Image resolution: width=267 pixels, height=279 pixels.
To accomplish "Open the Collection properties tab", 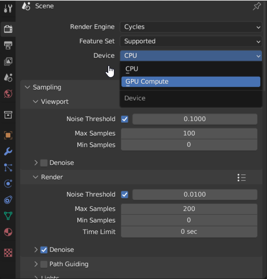I will pyautogui.click(x=8, y=115).
